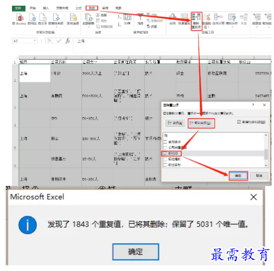Click the fx insert function icon

(x=67, y=41)
